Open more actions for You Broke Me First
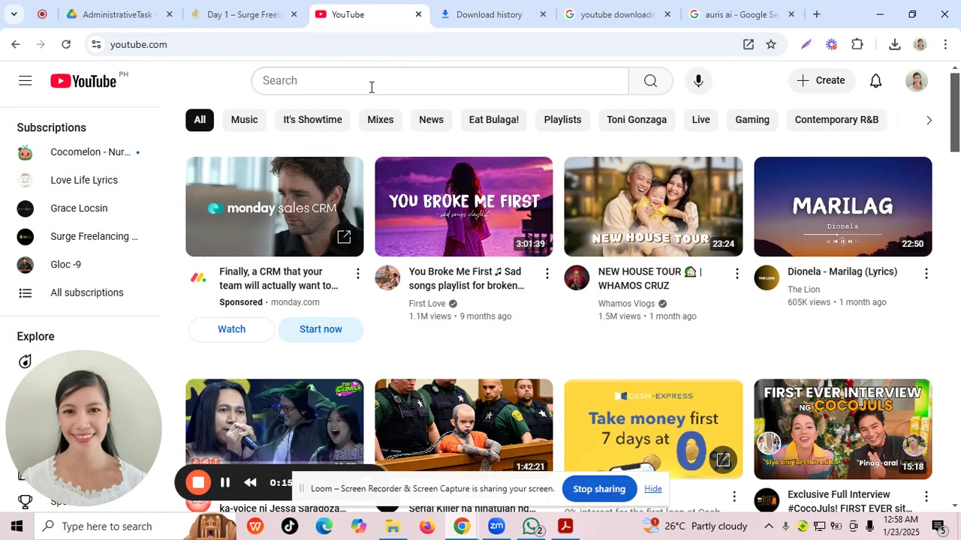The width and height of the screenshot is (961, 540). coord(547,274)
